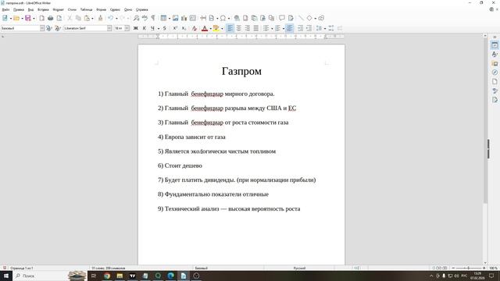Open the sidebar Properties panel icon
This screenshot has width=500, height=281.
pyautogui.click(x=495, y=45)
